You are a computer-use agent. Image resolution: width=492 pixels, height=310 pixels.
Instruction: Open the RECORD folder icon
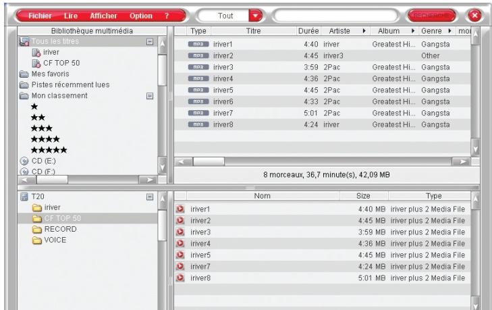(37, 229)
